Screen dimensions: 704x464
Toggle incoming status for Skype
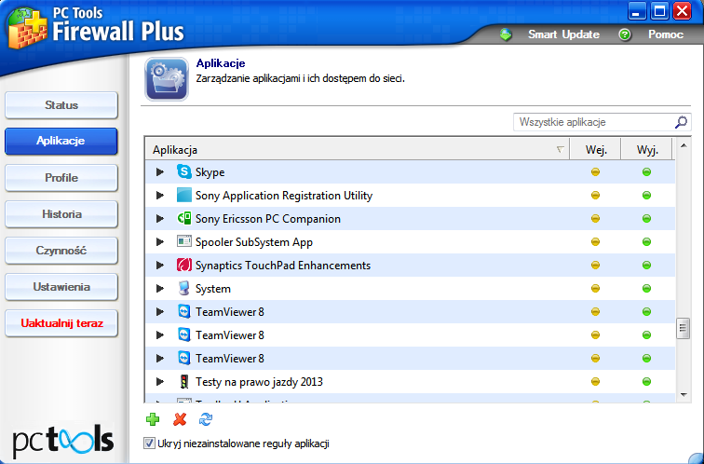[595, 172]
